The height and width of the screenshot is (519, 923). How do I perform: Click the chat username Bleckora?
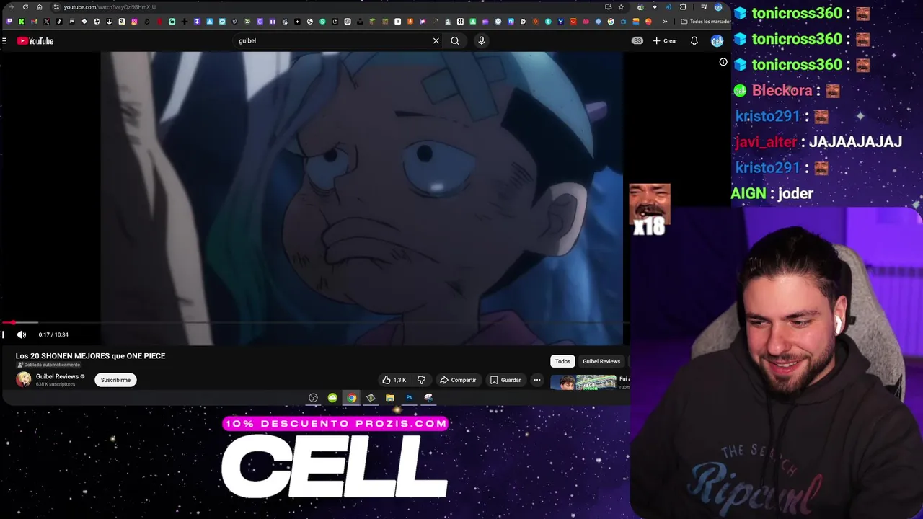[x=782, y=90]
